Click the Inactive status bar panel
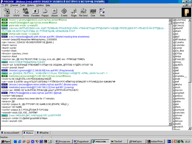The height and width of the screenshot is (144, 192). [11, 137]
